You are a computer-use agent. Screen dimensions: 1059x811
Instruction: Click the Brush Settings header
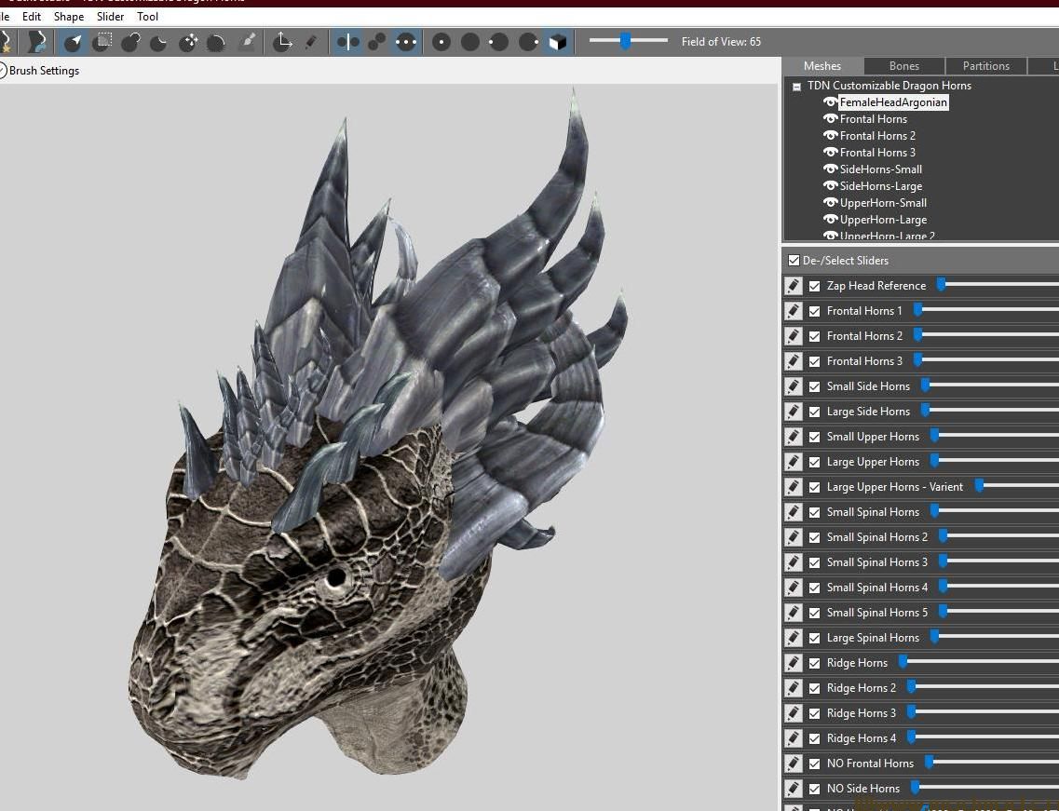tap(44, 70)
